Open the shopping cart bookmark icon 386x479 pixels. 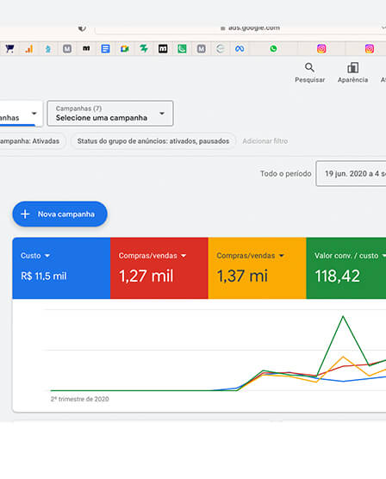9,49
